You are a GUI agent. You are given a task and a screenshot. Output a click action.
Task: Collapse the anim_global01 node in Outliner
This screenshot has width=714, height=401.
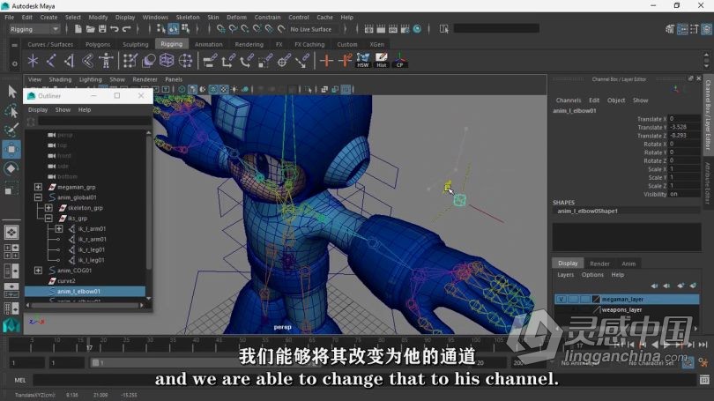tap(38, 197)
